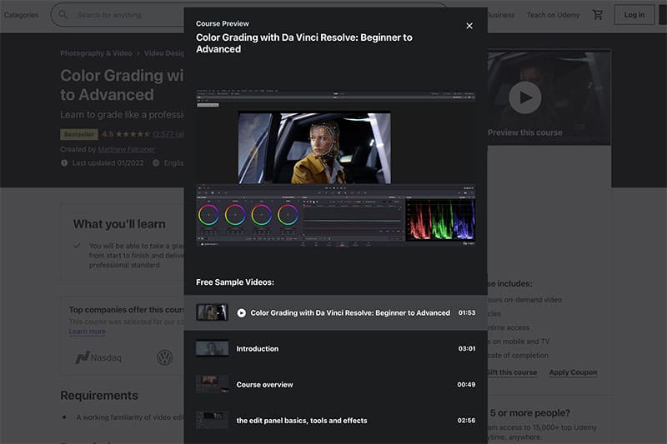Screen dimensions: 667x444
Task: Click the What you'll learn heading
Action: tap(119, 224)
